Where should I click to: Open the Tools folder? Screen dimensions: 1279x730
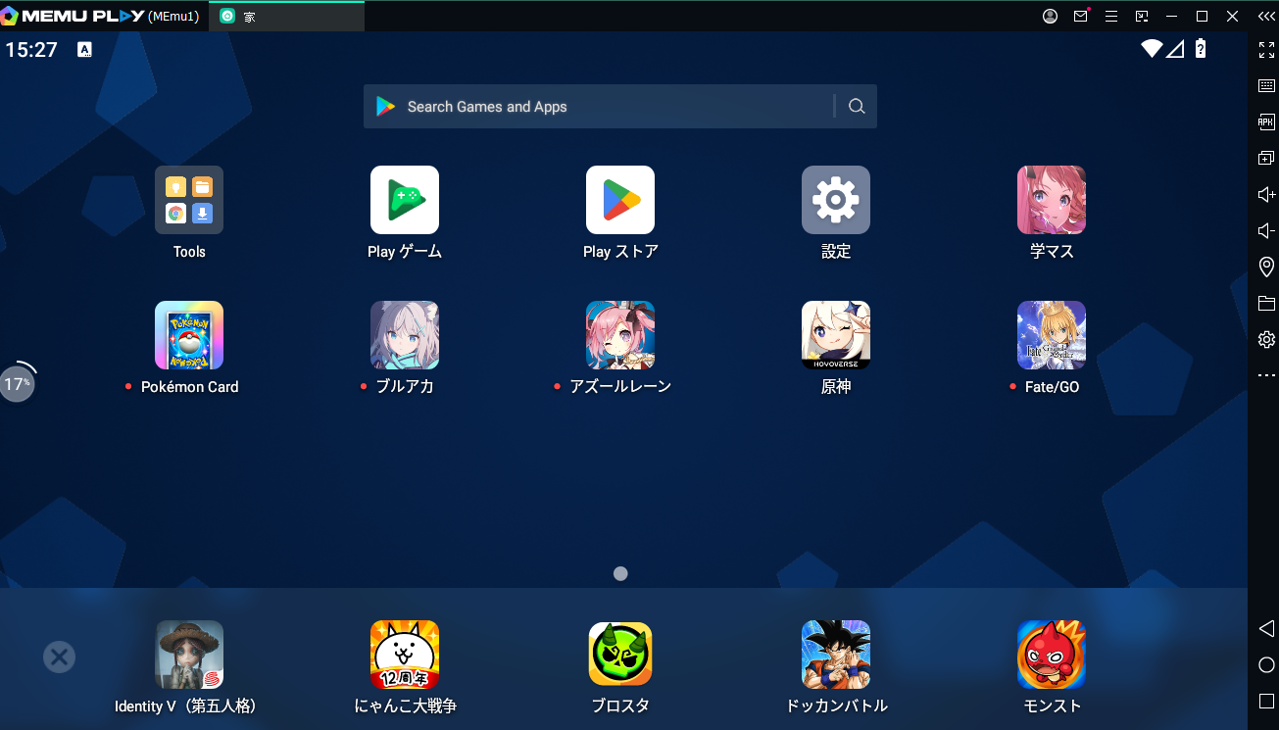[x=189, y=200]
